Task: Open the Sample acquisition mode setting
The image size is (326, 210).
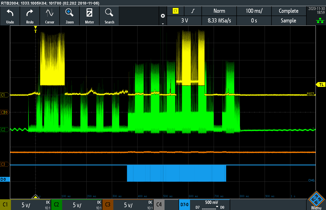Action: (289, 21)
